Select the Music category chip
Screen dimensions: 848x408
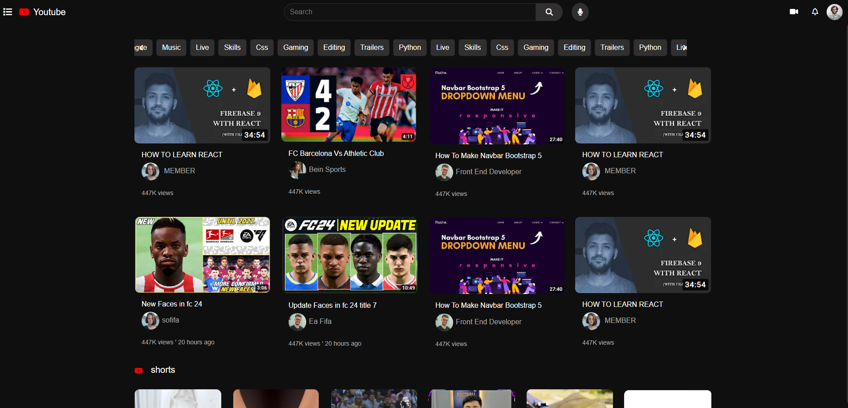171,48
